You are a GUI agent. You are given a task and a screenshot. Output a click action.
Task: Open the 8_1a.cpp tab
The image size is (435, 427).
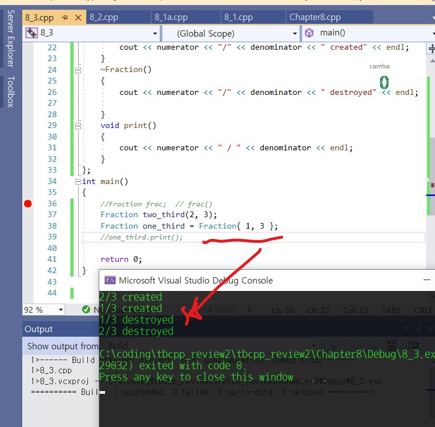click(171, 17)
